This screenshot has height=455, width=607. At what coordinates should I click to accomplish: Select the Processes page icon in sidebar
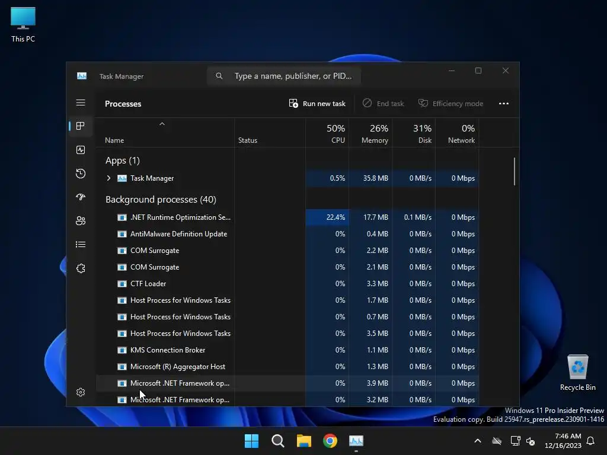pos(81,126)
